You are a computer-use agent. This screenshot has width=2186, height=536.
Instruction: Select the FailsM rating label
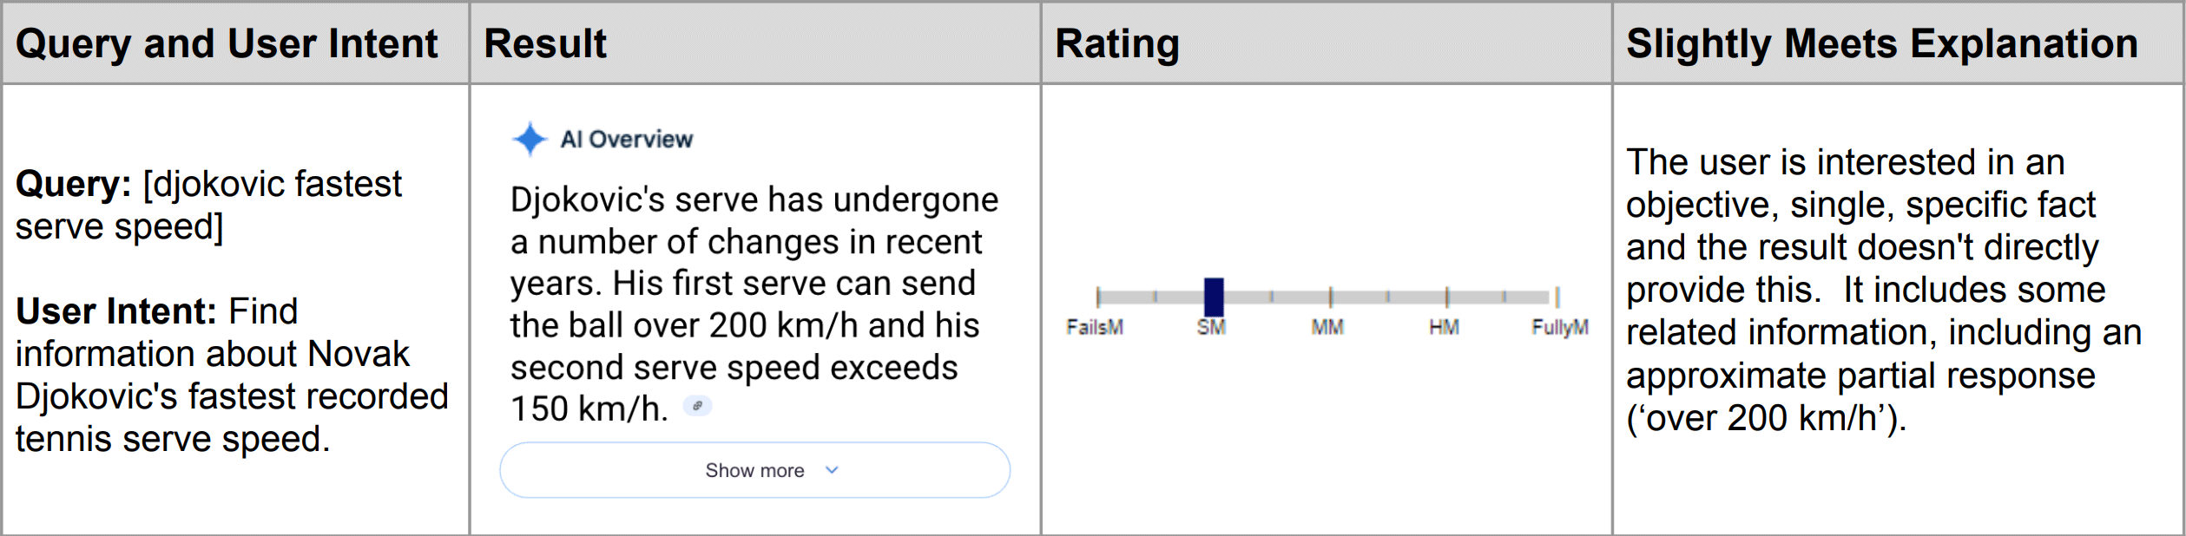coord(1094,327)
